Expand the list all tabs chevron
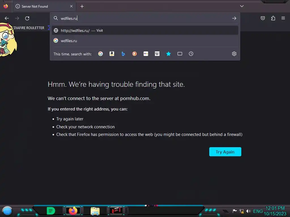This screenshot has width=290, height=217. [x=242, y=6]
